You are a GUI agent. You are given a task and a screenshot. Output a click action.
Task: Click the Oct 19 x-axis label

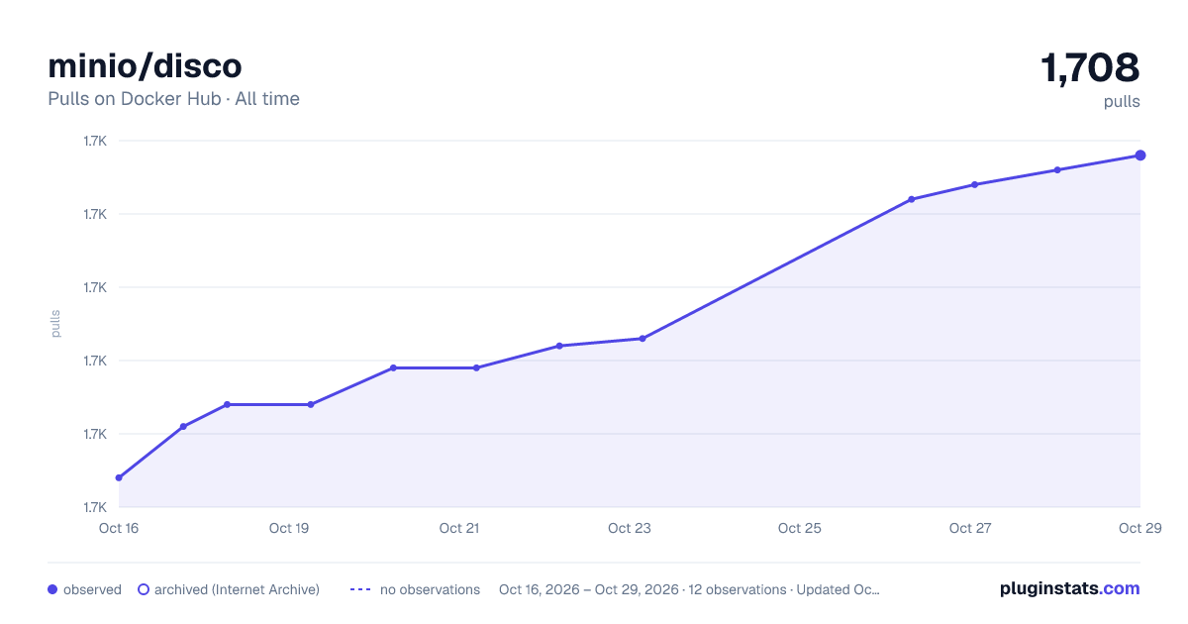pyautogui.click(x=289, y=528)
